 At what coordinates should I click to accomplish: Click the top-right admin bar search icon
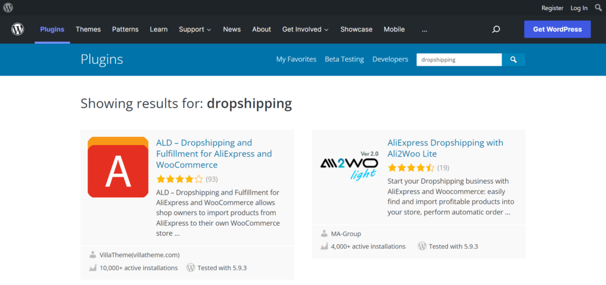click(x=598, y=8)
